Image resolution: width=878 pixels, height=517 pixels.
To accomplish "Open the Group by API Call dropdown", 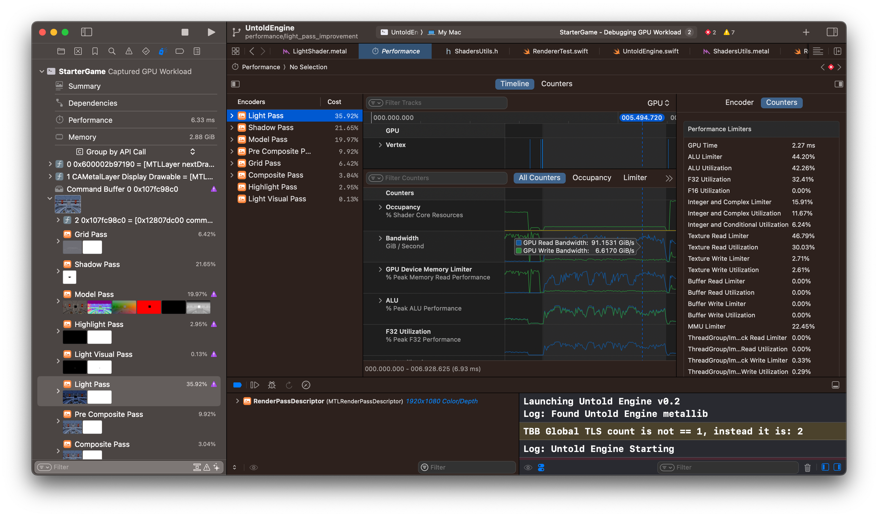I will point(135,151).
